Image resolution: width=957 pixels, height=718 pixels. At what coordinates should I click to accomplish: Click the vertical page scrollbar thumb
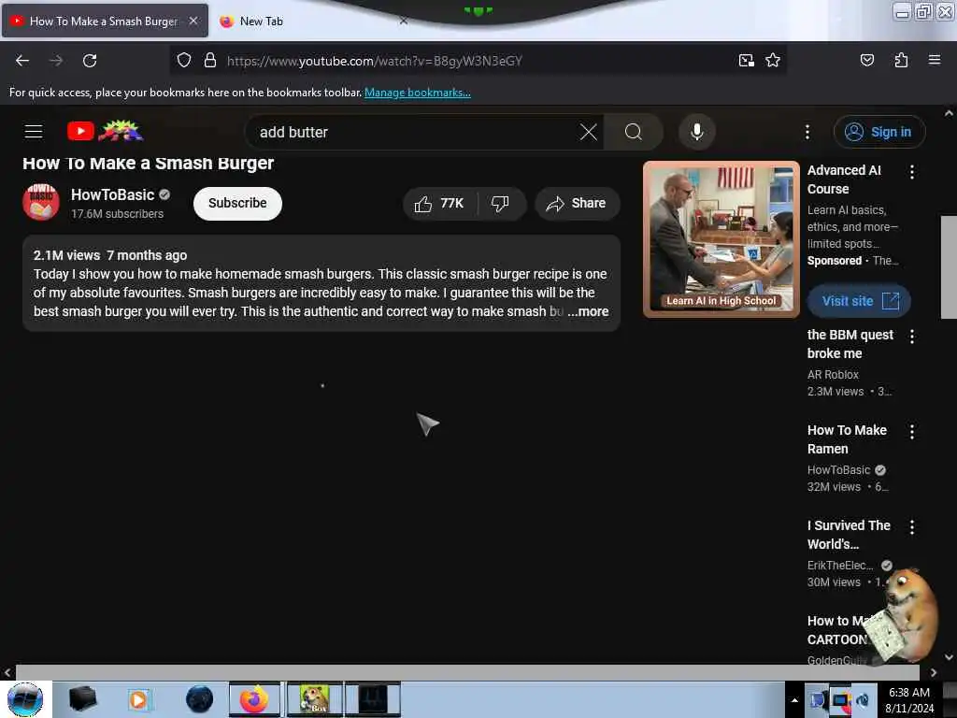click(x=949, y=266)
